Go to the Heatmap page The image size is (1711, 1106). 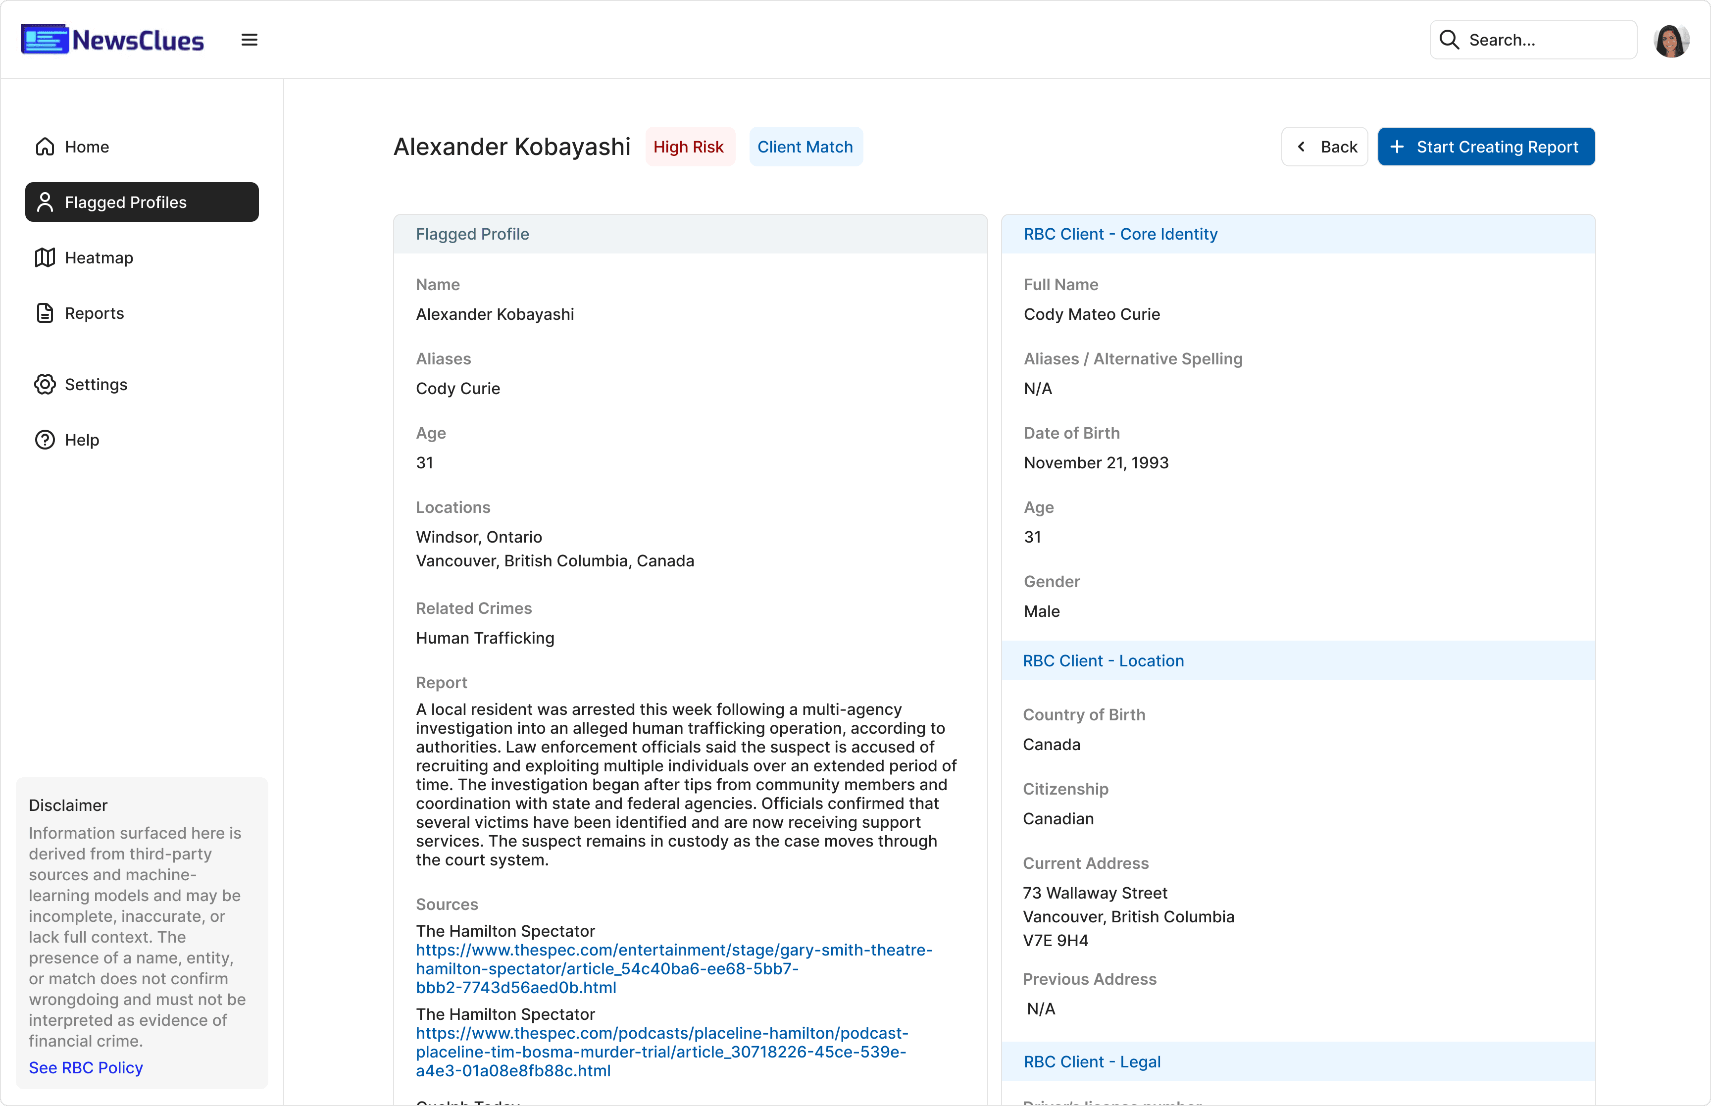point(99,258)
